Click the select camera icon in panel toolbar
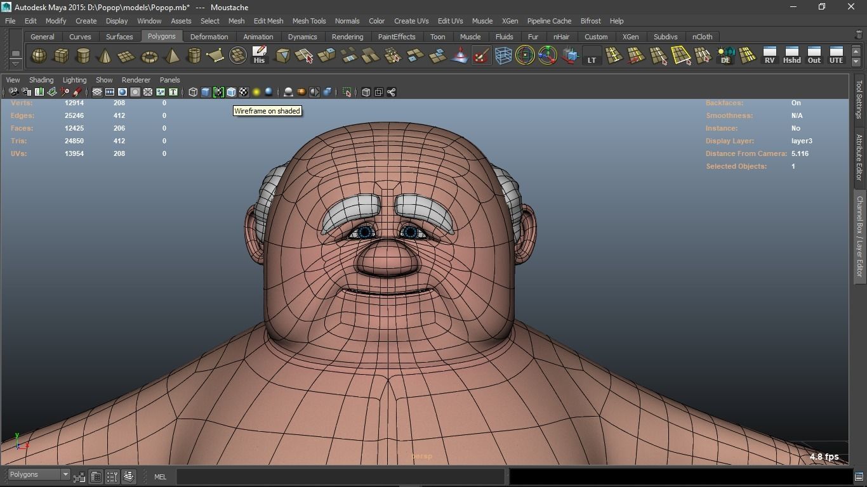This screenshot has width=867, height=487. point(13,93)
